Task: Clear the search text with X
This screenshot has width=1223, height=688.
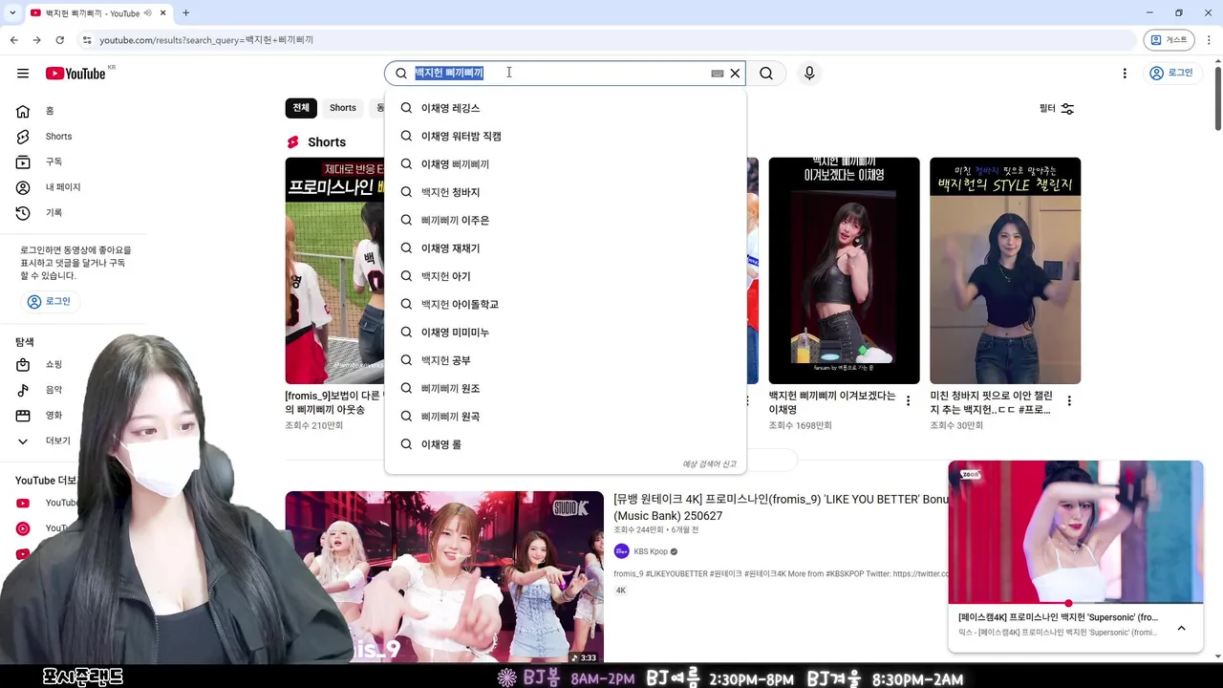Action: coord(735,74)
